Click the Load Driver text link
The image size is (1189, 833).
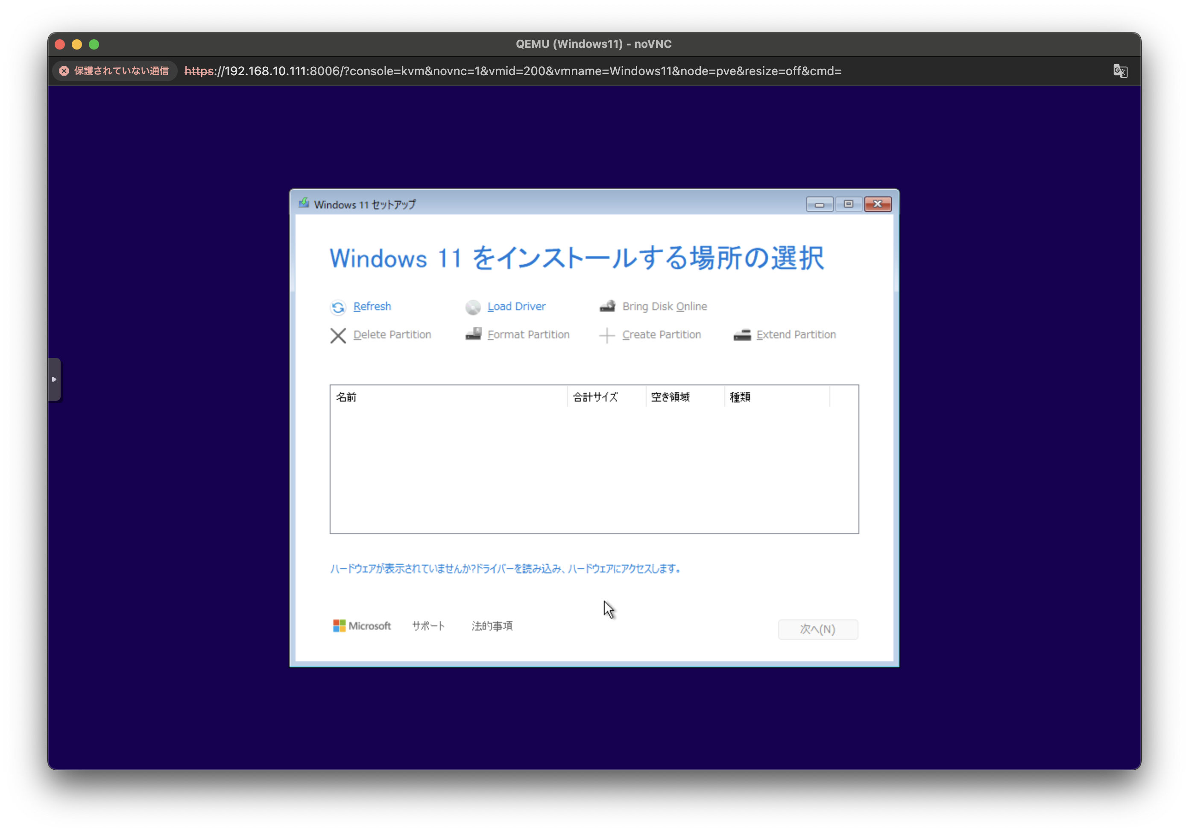[x=516, y=306]
